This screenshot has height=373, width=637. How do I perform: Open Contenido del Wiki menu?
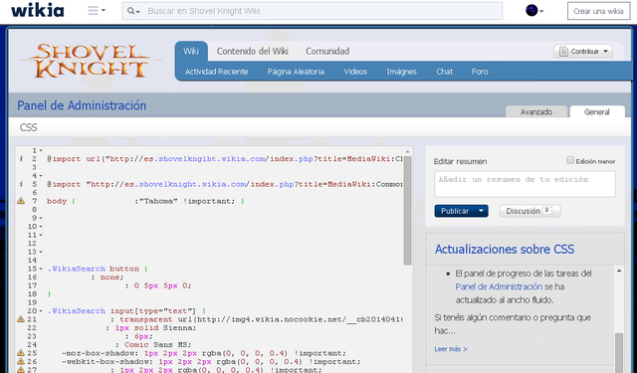point(252,51)
